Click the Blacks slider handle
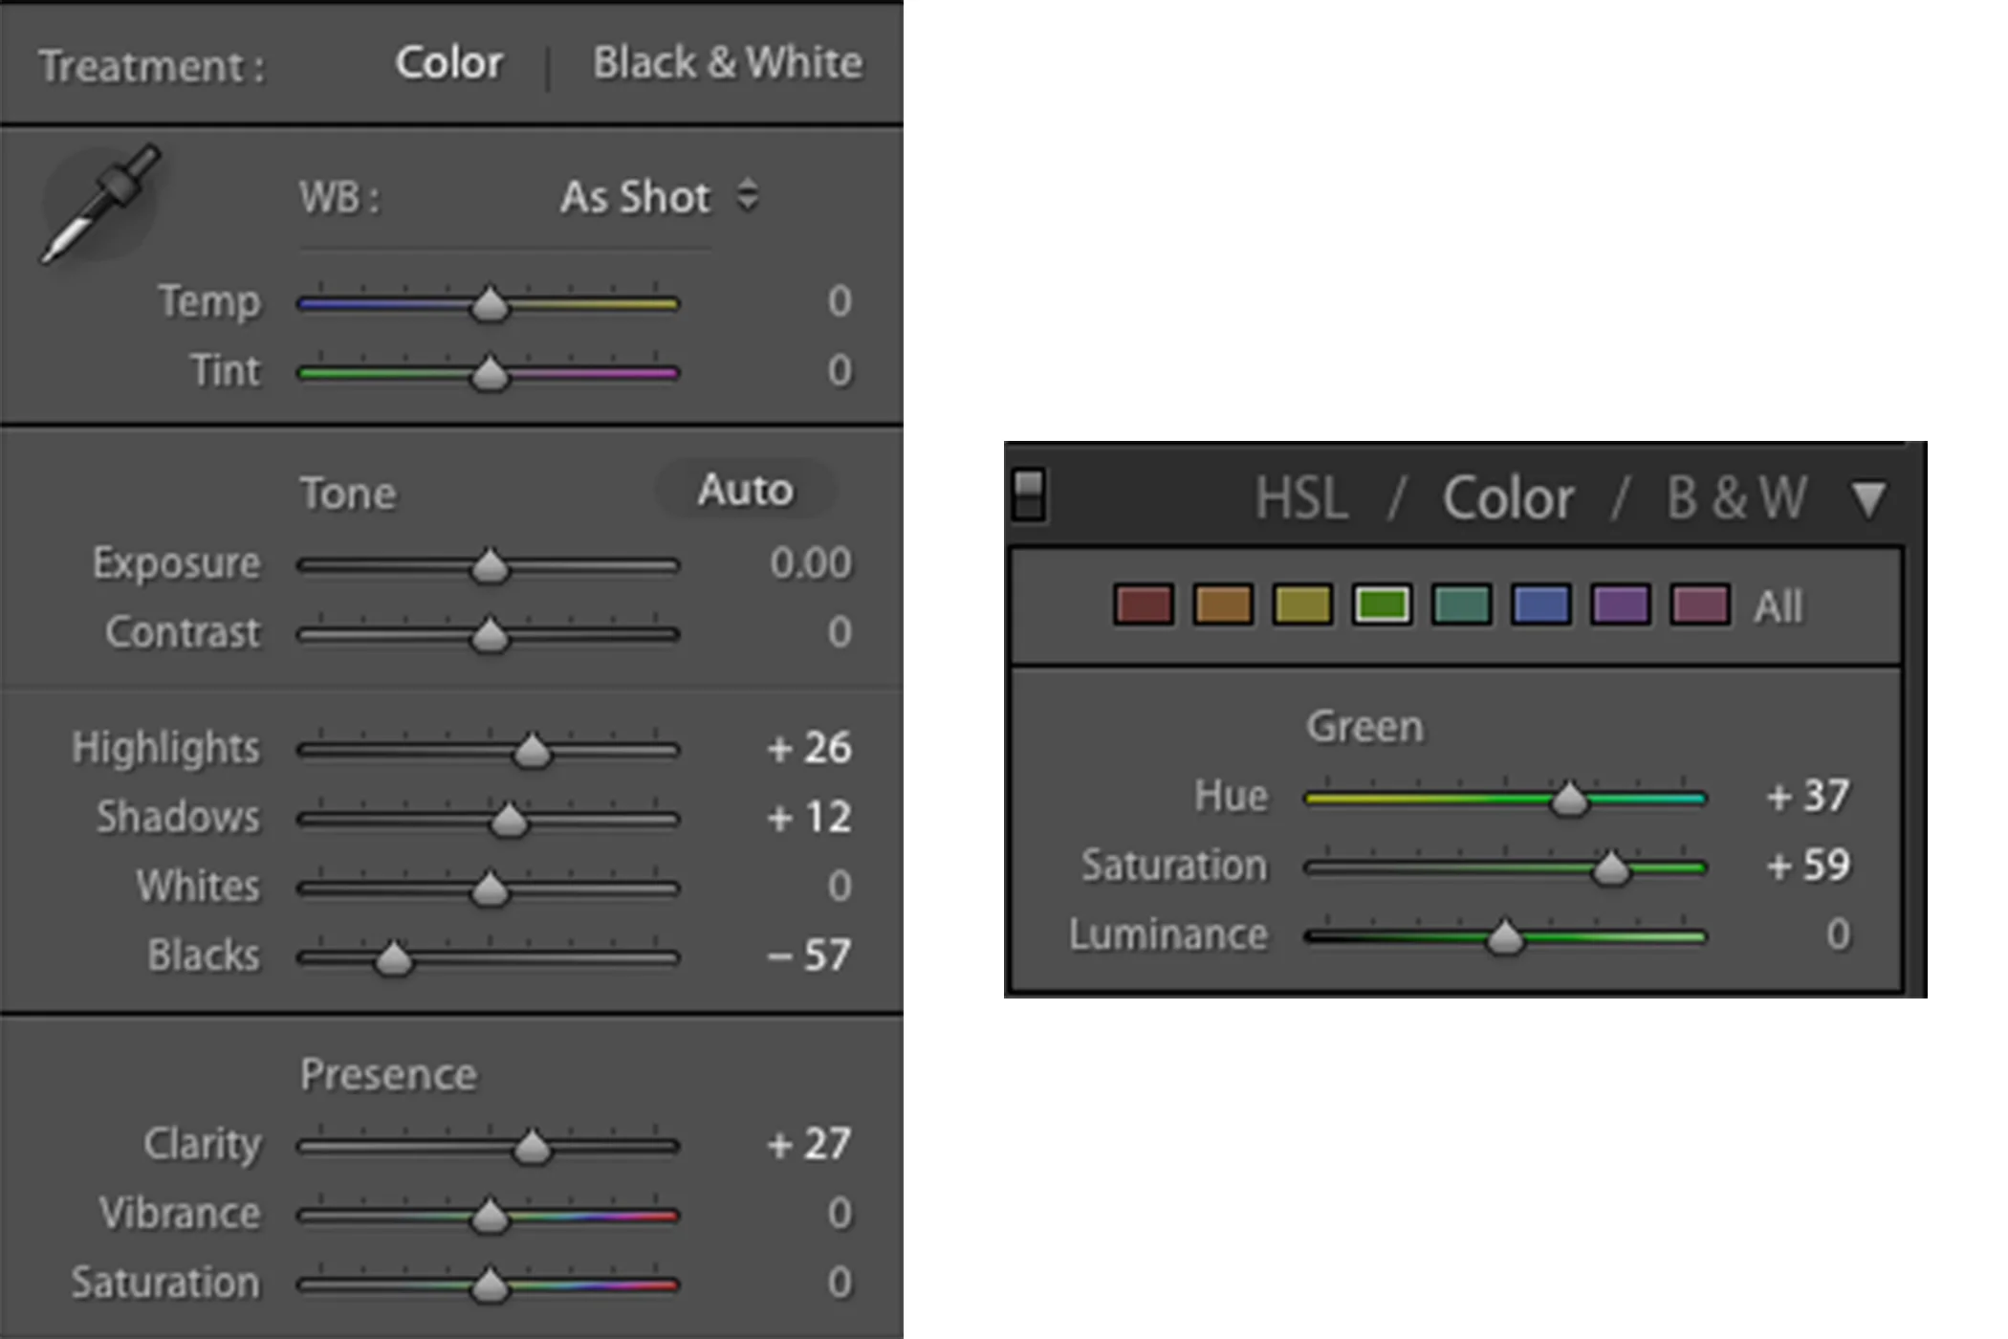The width and height of the screenshot is (2008, 1339). pos(393,957)
